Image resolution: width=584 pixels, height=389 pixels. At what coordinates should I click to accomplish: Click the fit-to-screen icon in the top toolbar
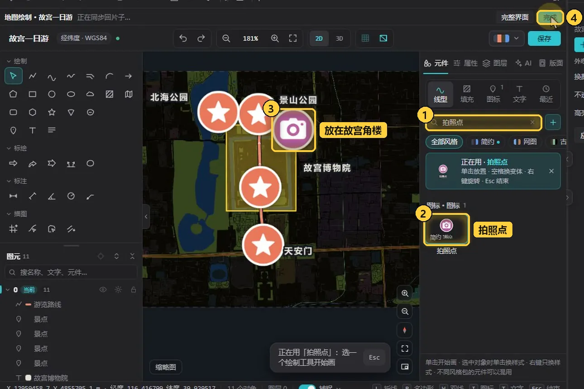coord(293,38)
